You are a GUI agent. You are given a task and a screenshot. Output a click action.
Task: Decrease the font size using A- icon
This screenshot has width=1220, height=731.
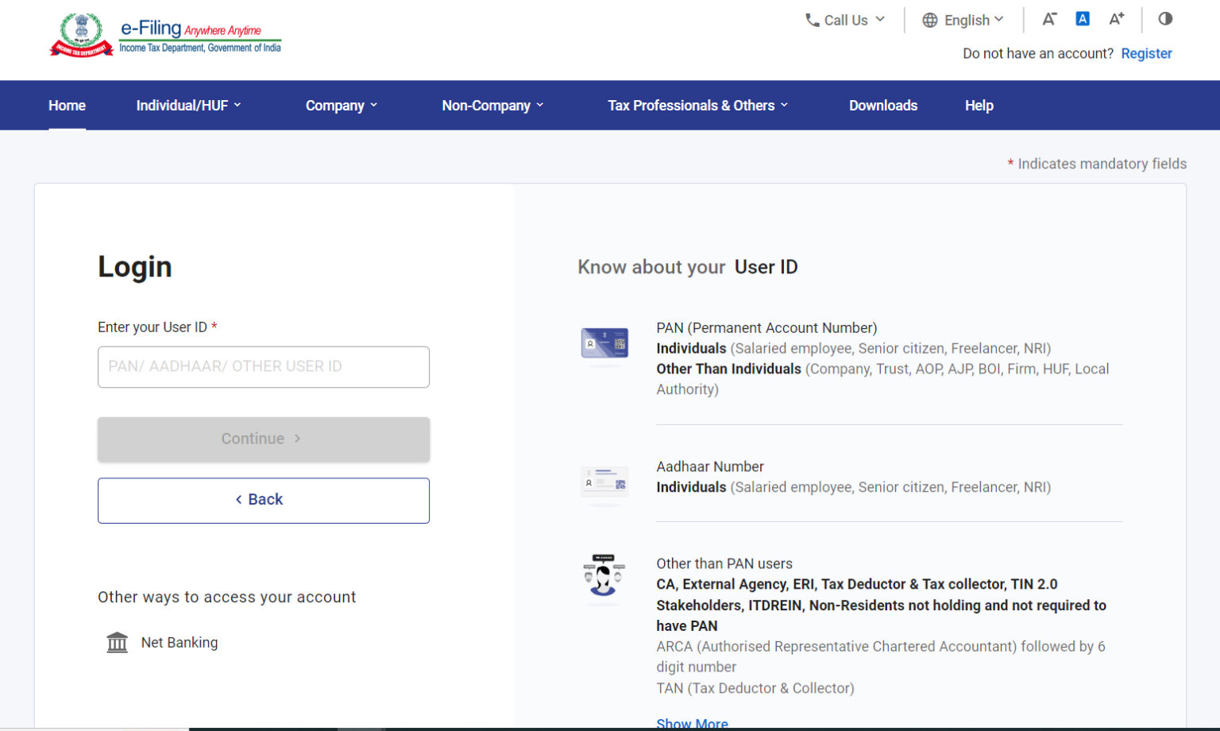tap(1049, 18)
